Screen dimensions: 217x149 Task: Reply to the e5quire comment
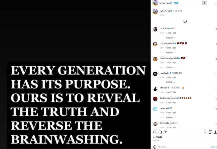tap(174, 92)
